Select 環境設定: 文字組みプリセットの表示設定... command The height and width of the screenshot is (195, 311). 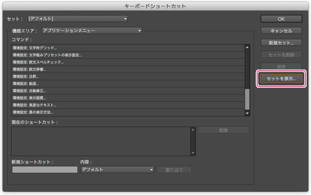click(x=128, y=55)
